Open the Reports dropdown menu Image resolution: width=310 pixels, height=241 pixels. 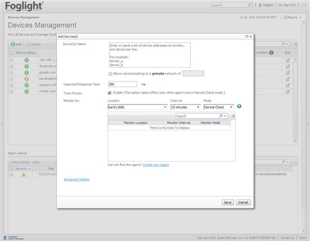(293, 17)
